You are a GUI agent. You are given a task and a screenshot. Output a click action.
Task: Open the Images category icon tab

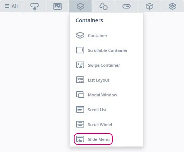pyautogui.click(x=57, y=6)
